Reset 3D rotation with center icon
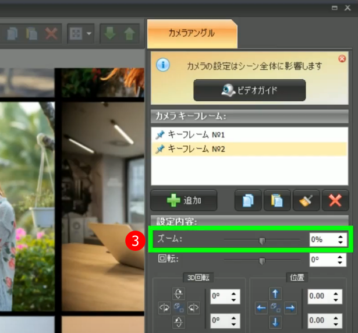358x333 pixels. (179, 307)
